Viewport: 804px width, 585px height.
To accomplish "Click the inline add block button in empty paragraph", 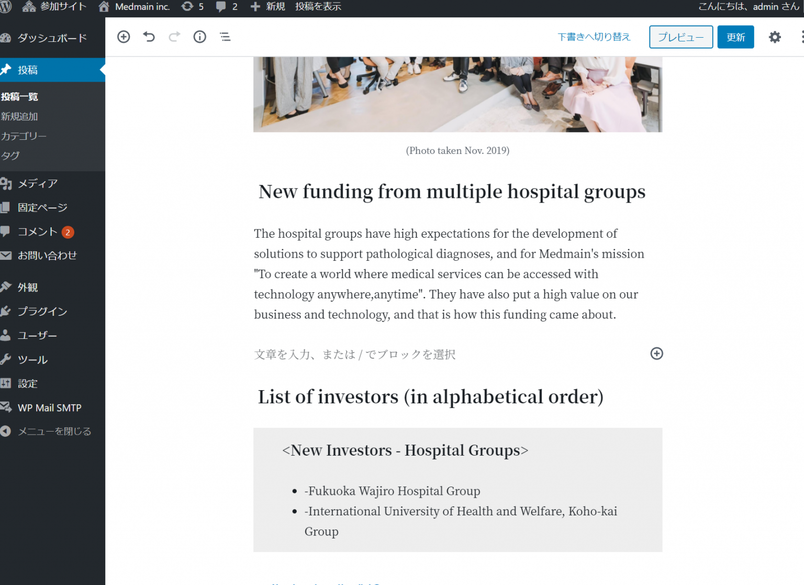I will point(656,354).
